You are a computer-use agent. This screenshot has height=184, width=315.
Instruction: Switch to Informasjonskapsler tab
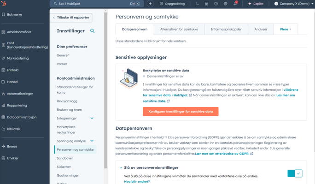tap(226, 30)
